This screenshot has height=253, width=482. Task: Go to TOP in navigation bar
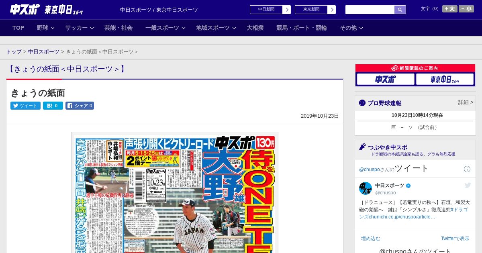point(18,28)
